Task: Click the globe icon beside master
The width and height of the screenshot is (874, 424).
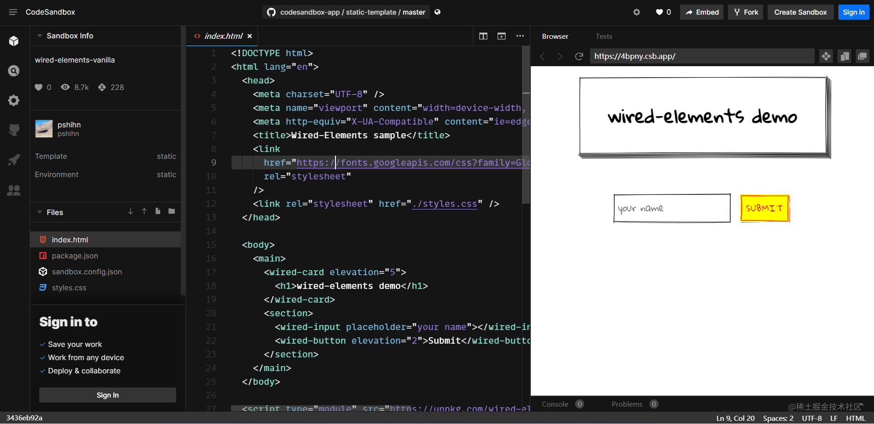Action: point(438,12)
